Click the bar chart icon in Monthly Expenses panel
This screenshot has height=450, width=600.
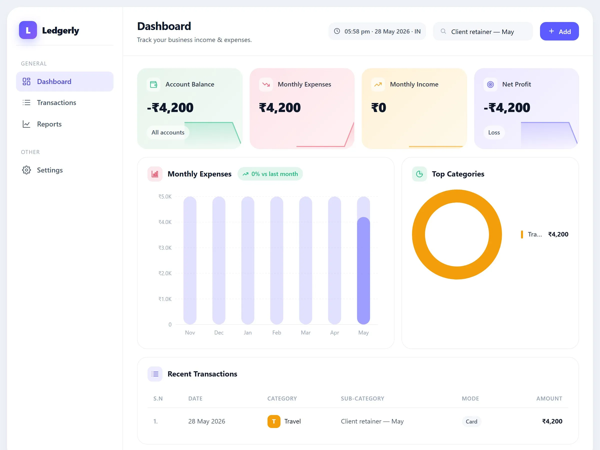pyautogui.click(x=155, y=174)
